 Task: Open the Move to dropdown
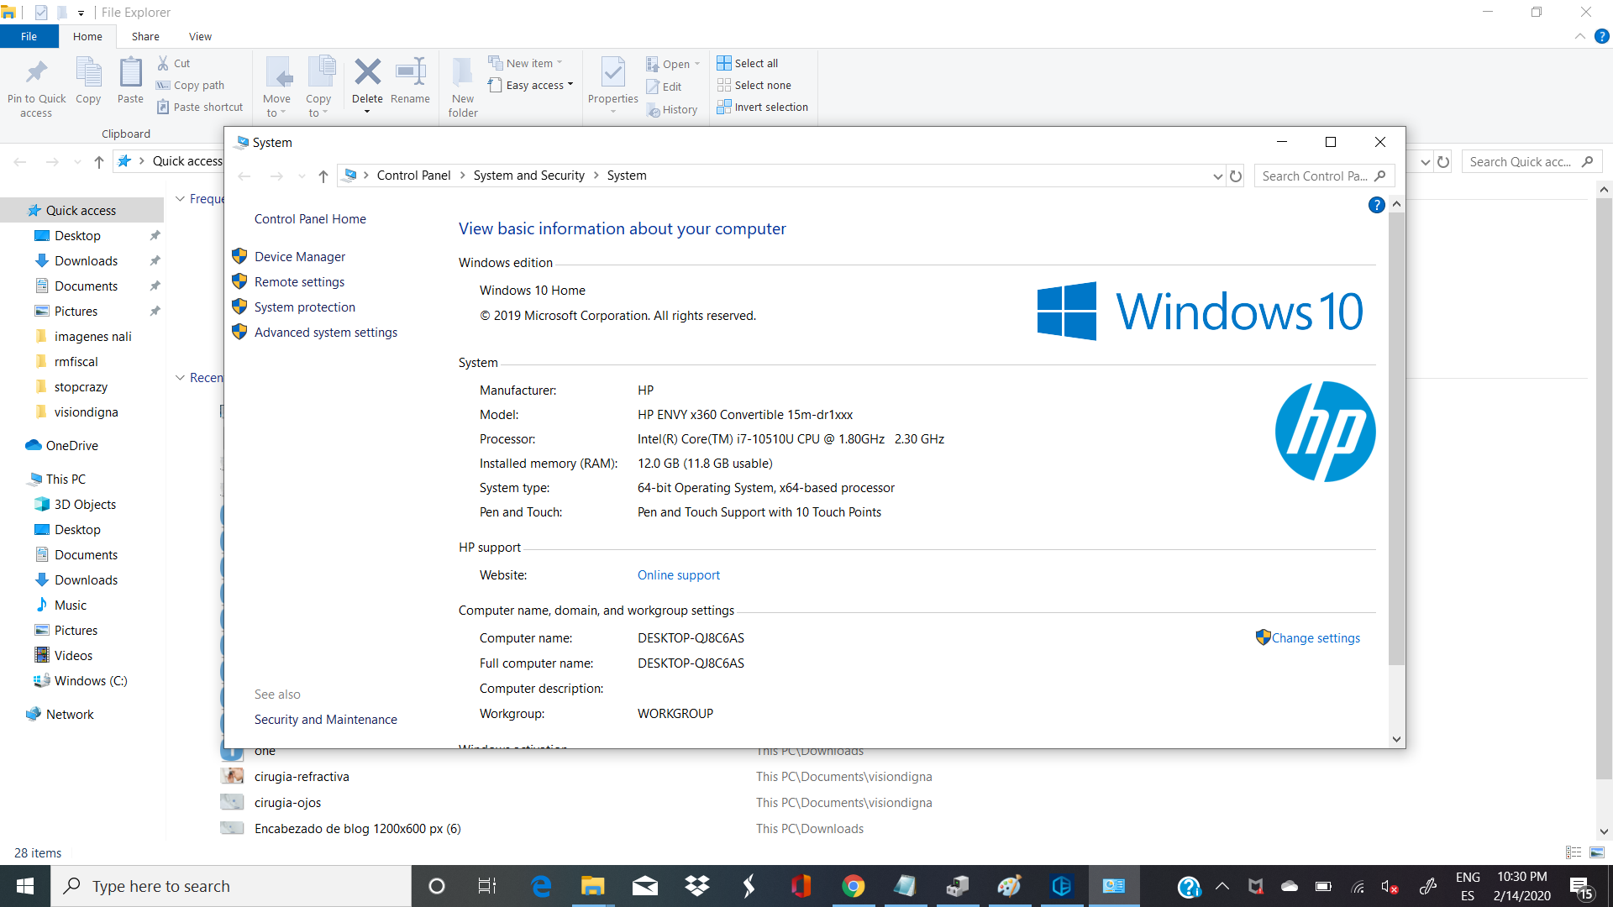tap(277, 87)
